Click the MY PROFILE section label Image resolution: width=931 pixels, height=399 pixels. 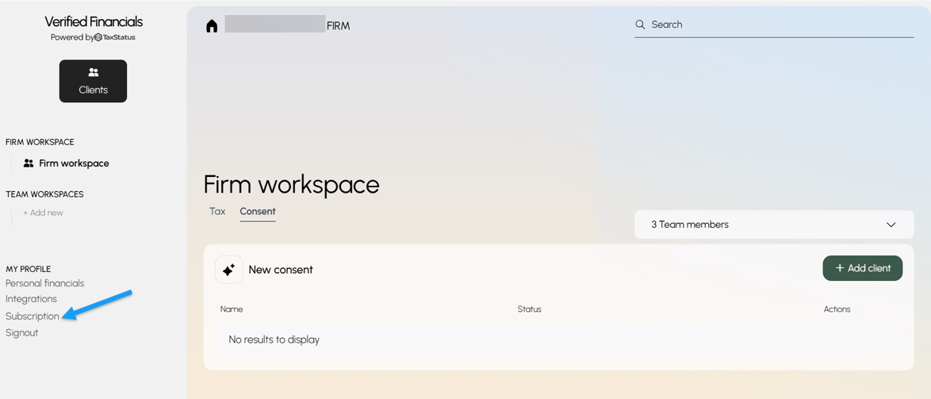coord(29,269)
